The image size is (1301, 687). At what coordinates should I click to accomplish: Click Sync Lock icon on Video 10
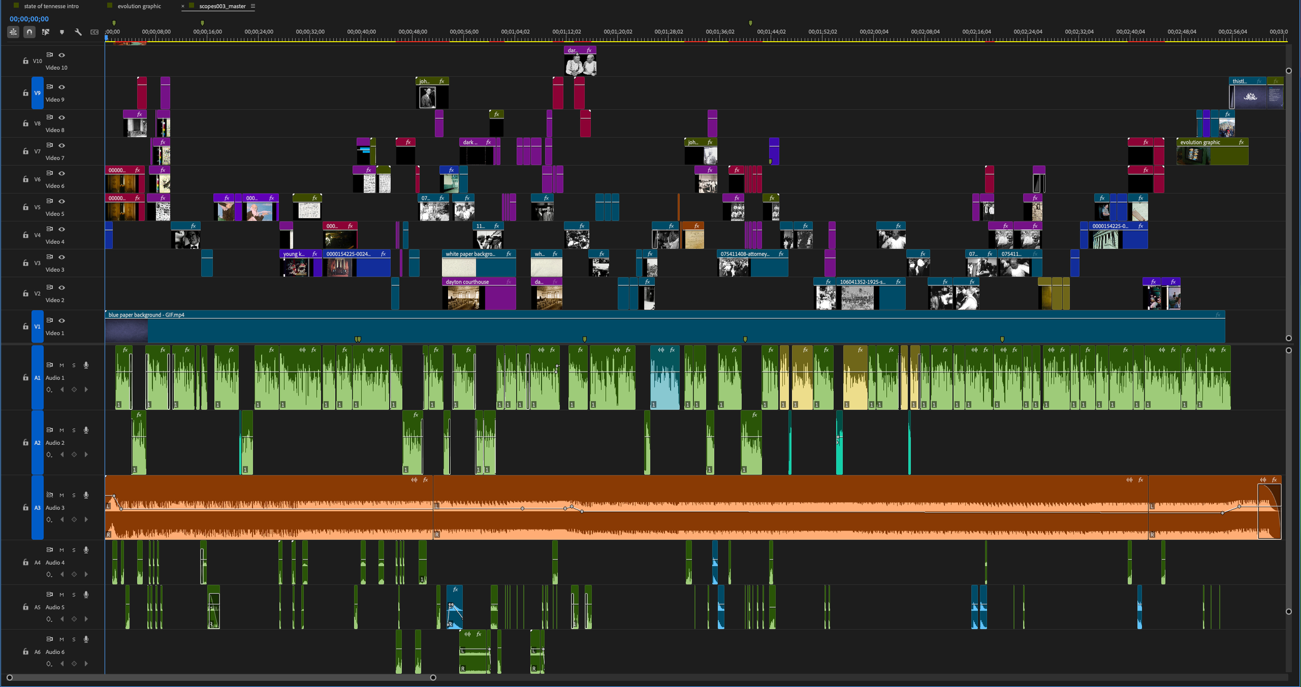(50, 55)
